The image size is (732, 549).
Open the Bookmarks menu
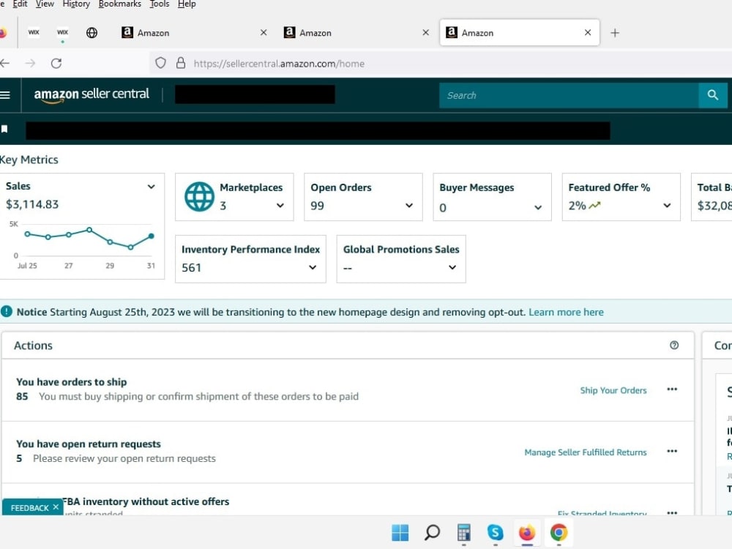[120, 4]
